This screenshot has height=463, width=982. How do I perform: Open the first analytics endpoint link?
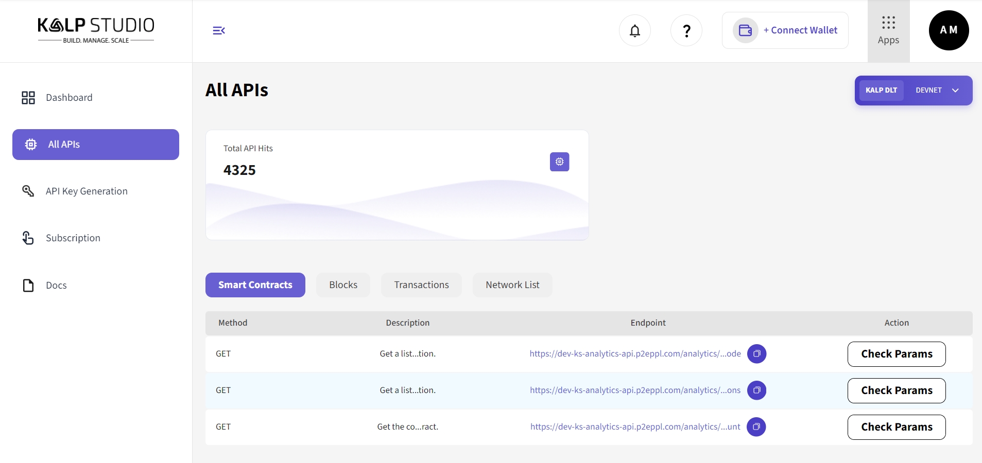pos(635,354)
